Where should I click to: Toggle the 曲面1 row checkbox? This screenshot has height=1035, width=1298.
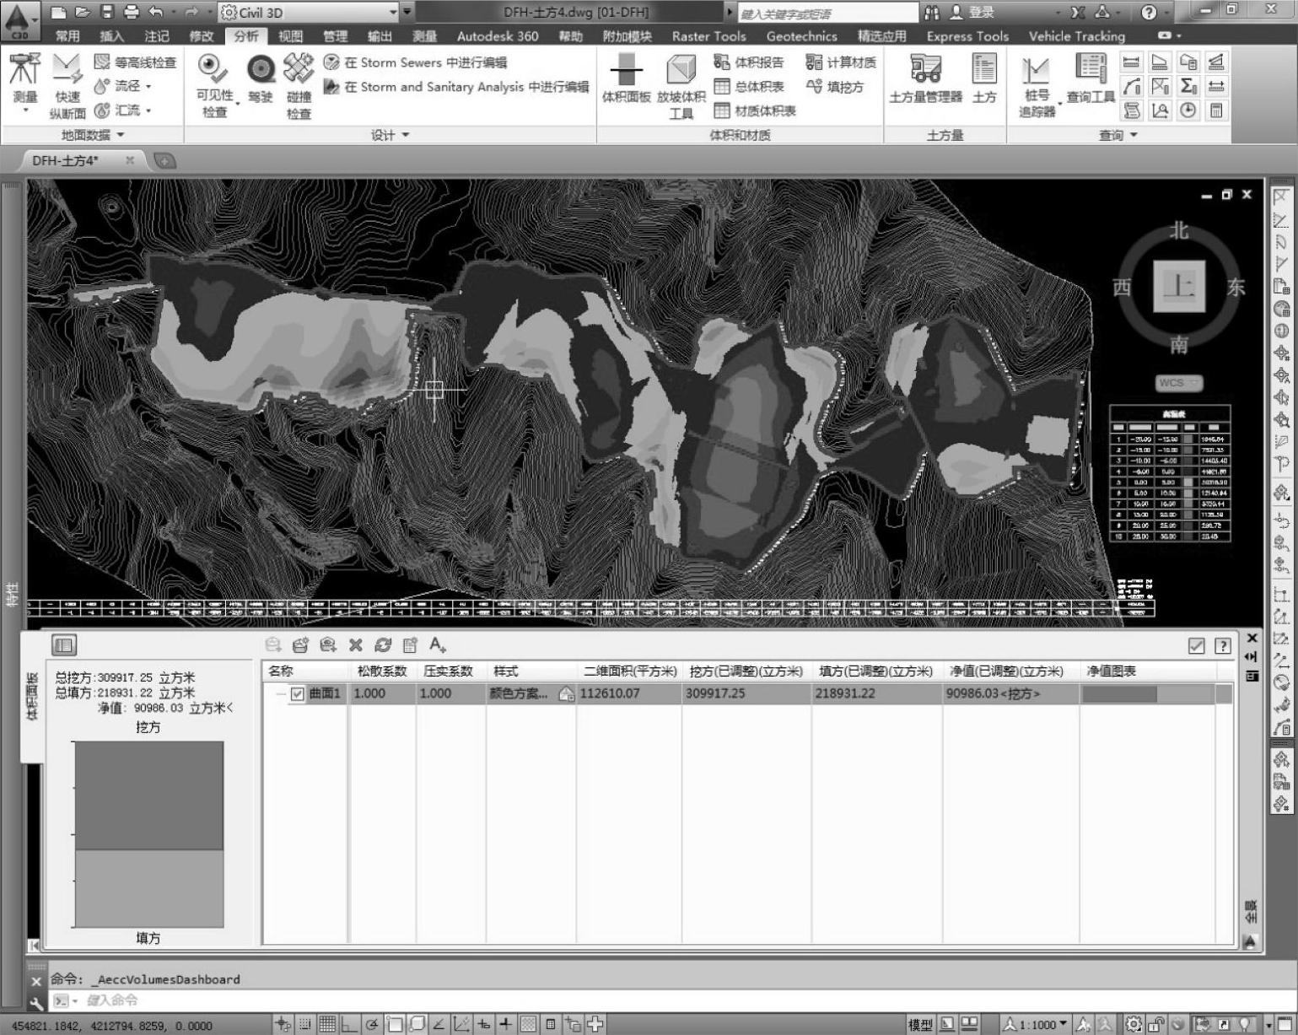click(297, 694)
